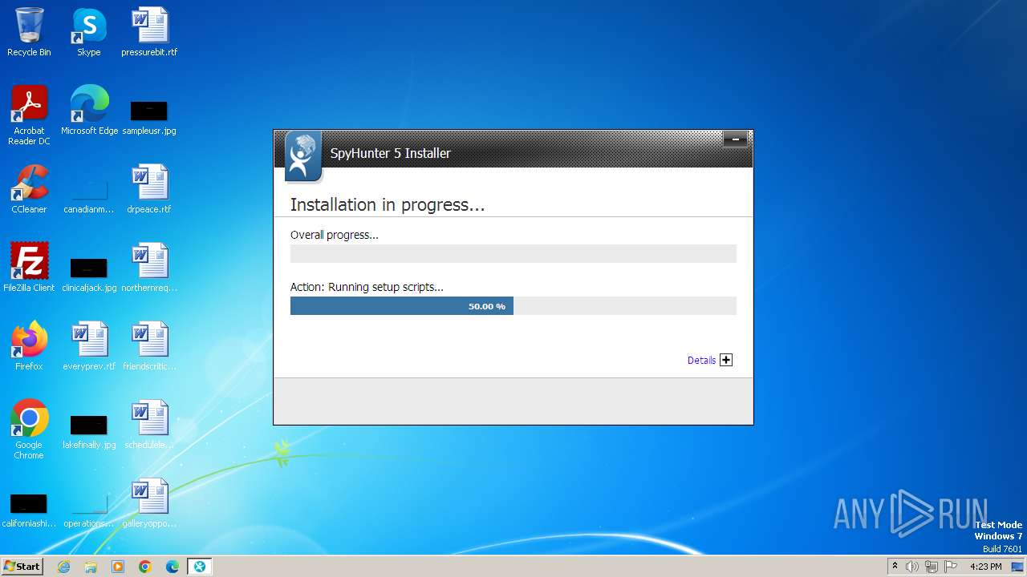Screen dimensions: 1027x577
Task: Select galleryoppo... document icon
Action: coord(149,503)
